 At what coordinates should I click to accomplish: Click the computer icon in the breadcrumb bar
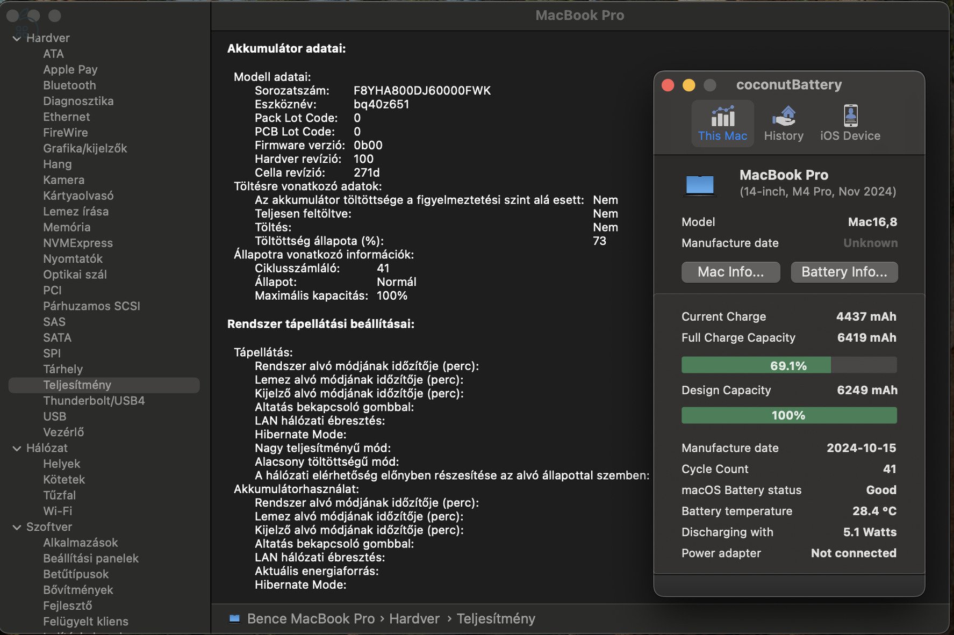[x=234, y=618]
